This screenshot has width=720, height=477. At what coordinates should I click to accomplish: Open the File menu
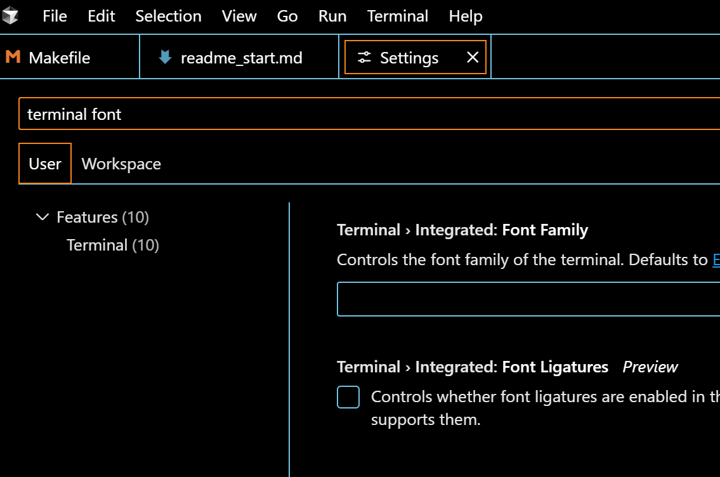55,16
